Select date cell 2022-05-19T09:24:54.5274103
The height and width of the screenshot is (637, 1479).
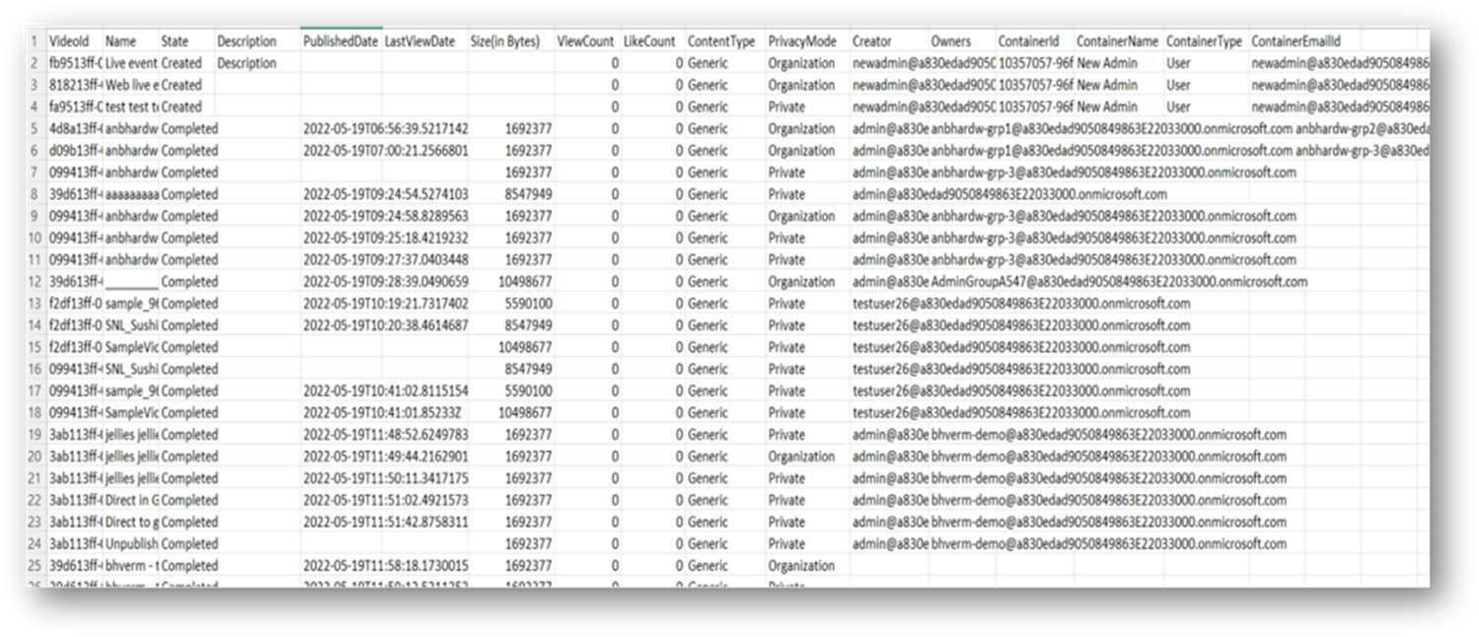(x=385, y=194)
